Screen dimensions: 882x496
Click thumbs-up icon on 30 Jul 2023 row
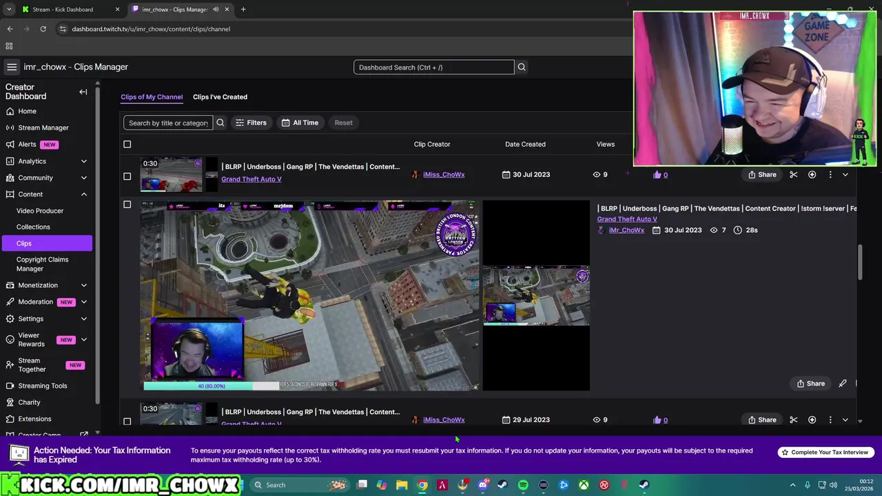pos(657,175)
